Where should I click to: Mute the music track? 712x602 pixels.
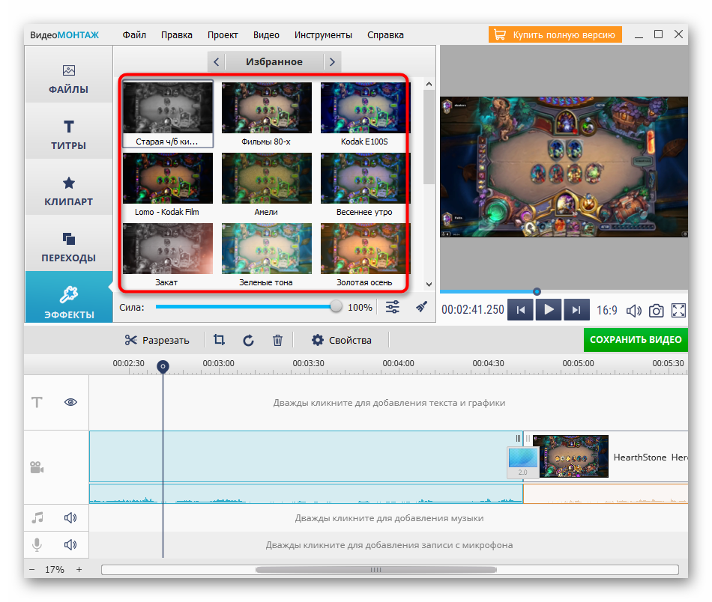(70, 517)
